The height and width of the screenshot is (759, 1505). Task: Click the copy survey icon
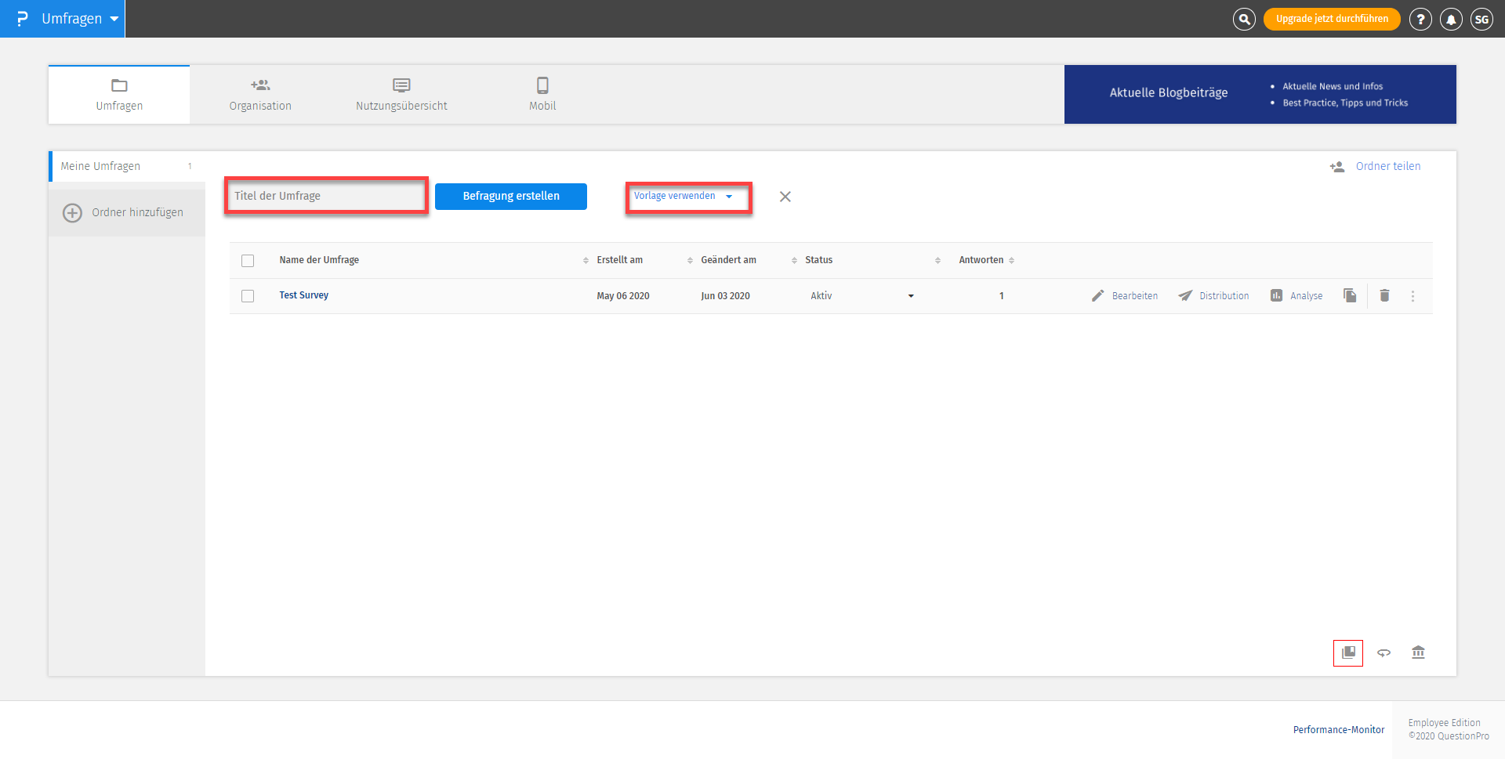coord(1350,295)
